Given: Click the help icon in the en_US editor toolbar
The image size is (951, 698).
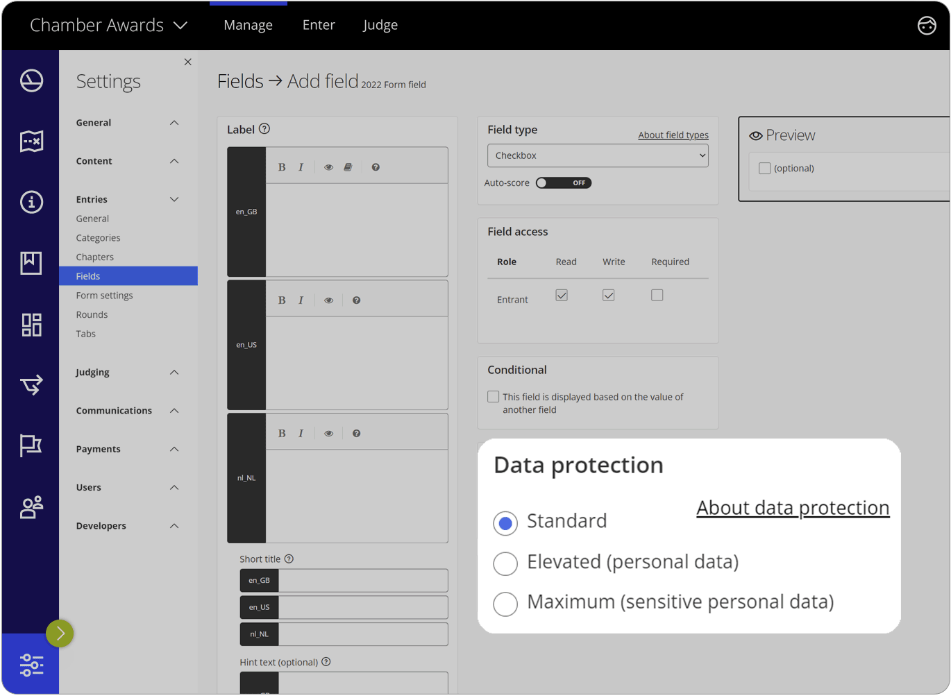Looking at the screenshot, I should 356,300.
